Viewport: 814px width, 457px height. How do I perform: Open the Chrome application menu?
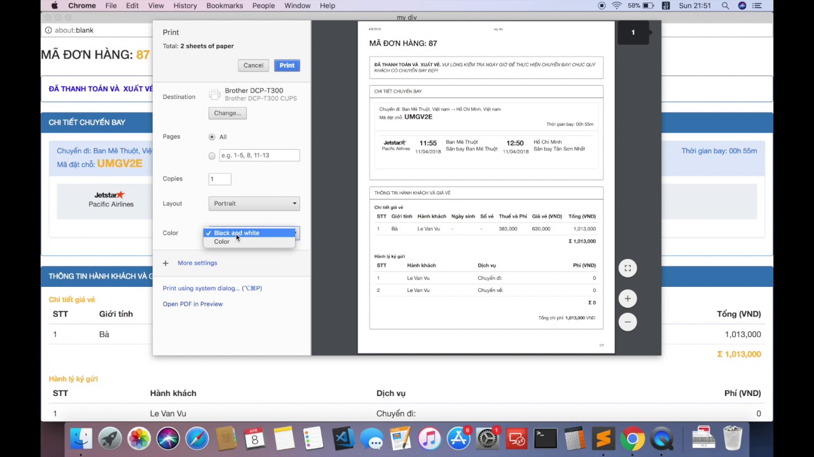click(81, 6)
